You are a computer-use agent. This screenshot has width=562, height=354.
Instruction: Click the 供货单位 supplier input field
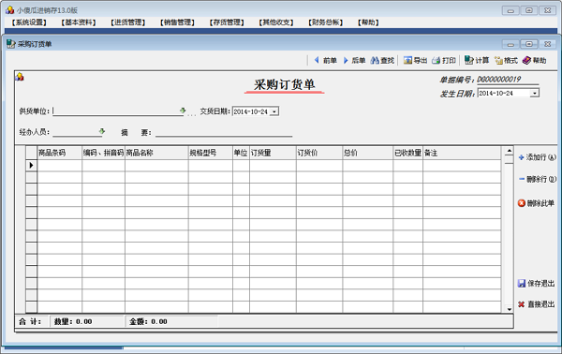coord(116,111)
